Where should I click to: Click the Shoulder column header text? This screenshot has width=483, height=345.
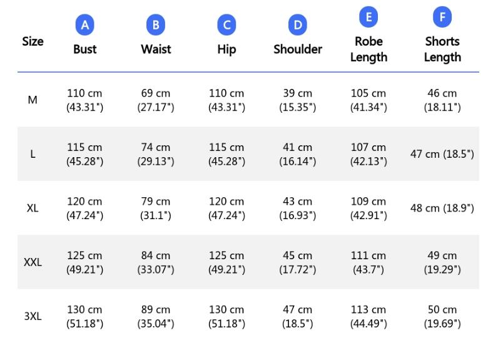pos(298,49)
